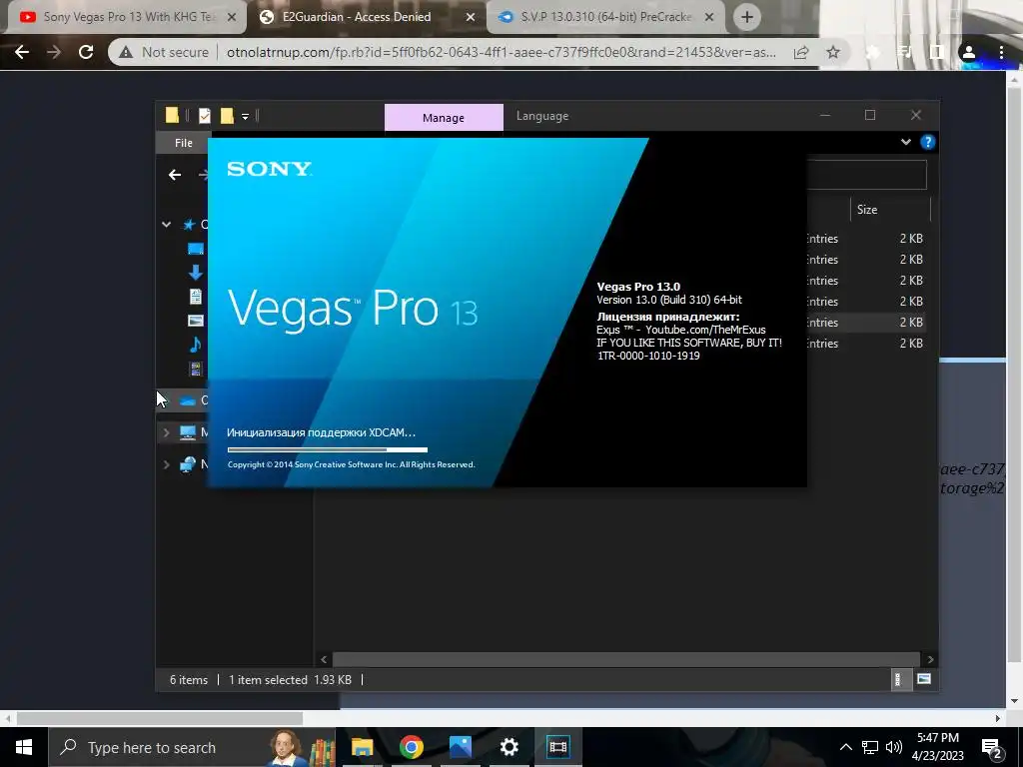Switch Explorer to large icons view
This screenshot has width=1023, height=767.
click(924, 679)
